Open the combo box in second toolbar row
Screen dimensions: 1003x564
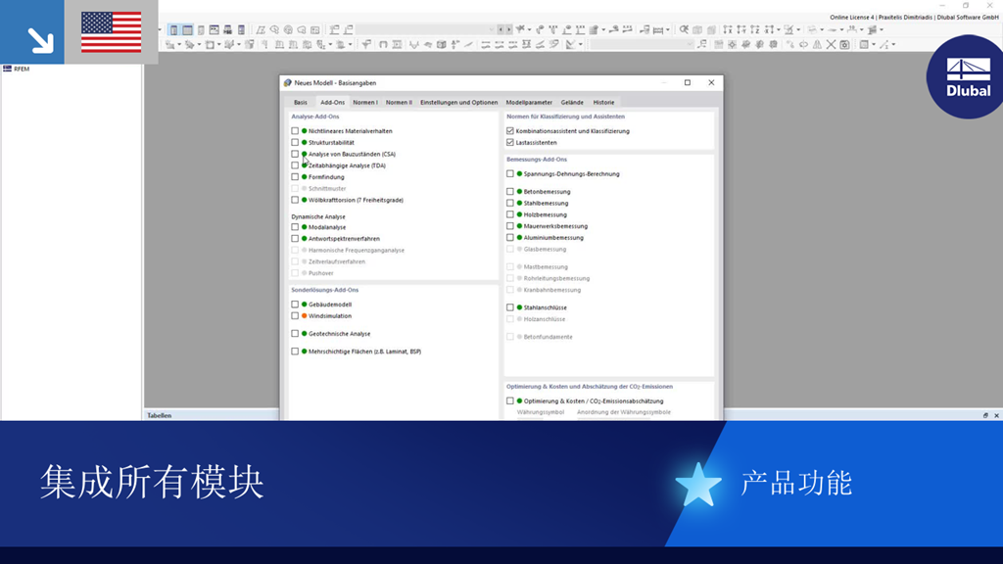(643, 45)
